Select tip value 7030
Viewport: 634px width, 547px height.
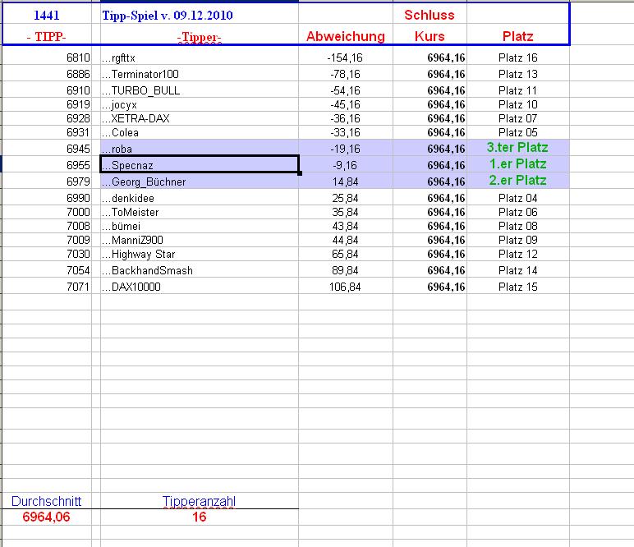79,255
